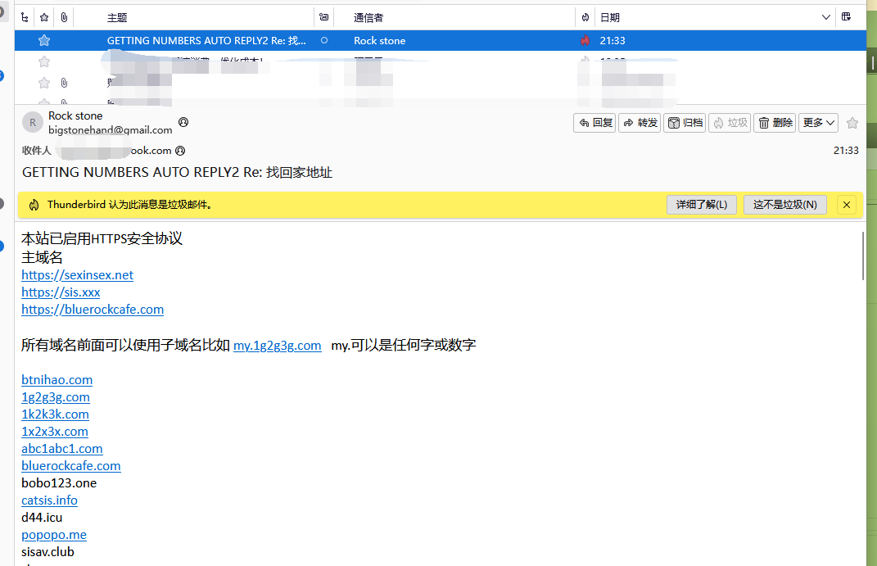The height and width of the screenshot is (566, 877).
Task: Sort by the read status column header
Action: coord(323,17)
